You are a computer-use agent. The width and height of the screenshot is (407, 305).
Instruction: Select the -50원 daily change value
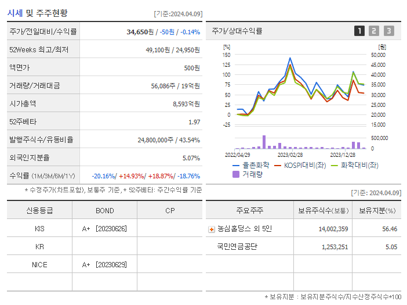(167, 32)
